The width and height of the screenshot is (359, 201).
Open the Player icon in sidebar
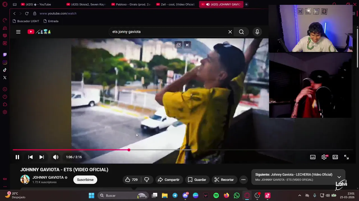(5, 89)
